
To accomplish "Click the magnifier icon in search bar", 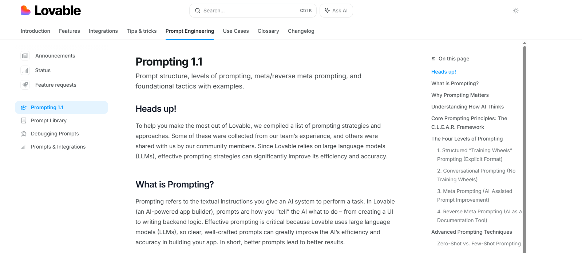I will (198, 11).
